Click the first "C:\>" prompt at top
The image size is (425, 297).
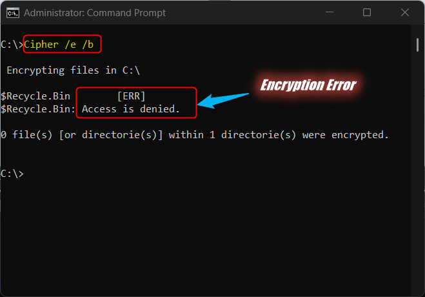point(12,44)
